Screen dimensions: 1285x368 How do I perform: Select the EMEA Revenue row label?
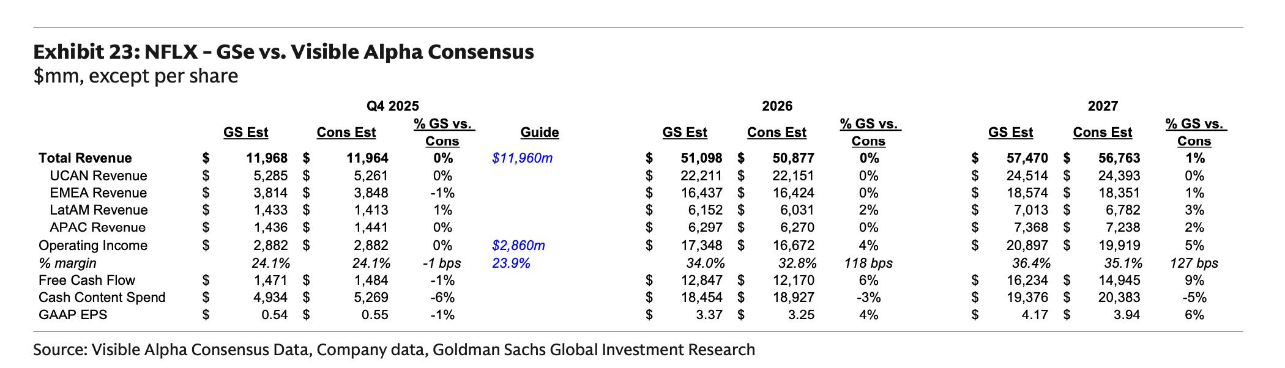click(99, 193)
